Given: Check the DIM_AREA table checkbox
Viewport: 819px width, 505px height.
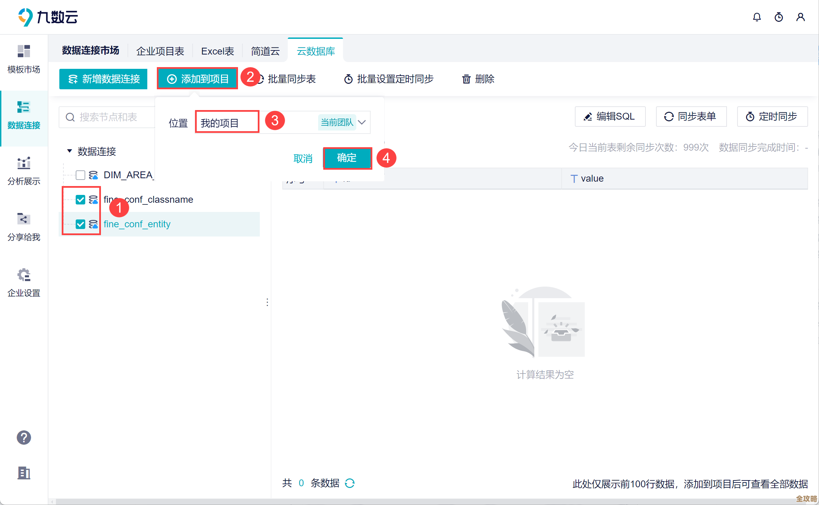Looking at the screenshot, I should pyautogui.click(x=80, y=175).
